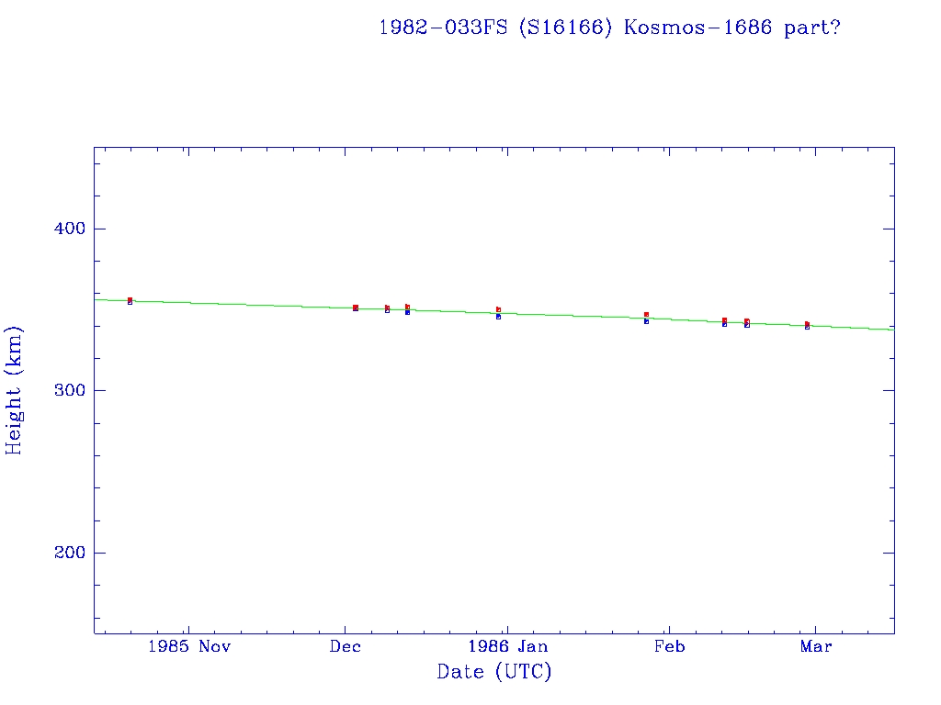941x705 pixels.
Task: Click the 'Mar' date axis label
Action: [x=816, y=646]
